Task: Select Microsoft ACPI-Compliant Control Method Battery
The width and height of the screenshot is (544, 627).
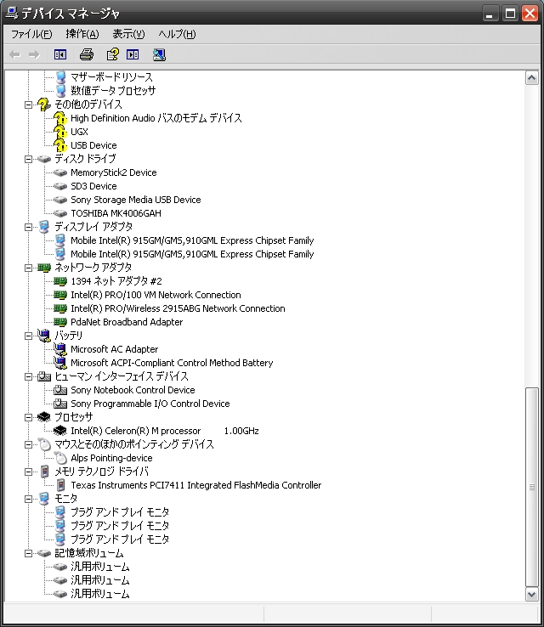Action: tap(172, 363)
